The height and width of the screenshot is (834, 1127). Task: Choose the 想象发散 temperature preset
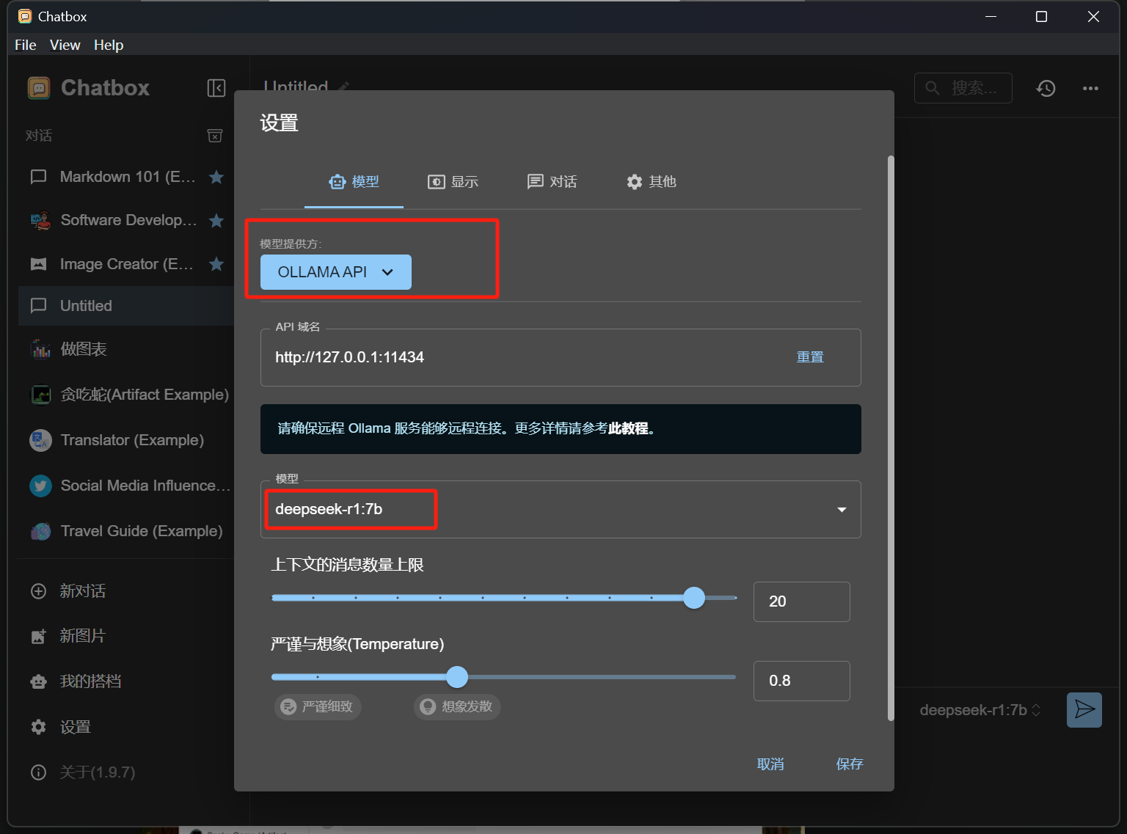[x=457, y=707]
